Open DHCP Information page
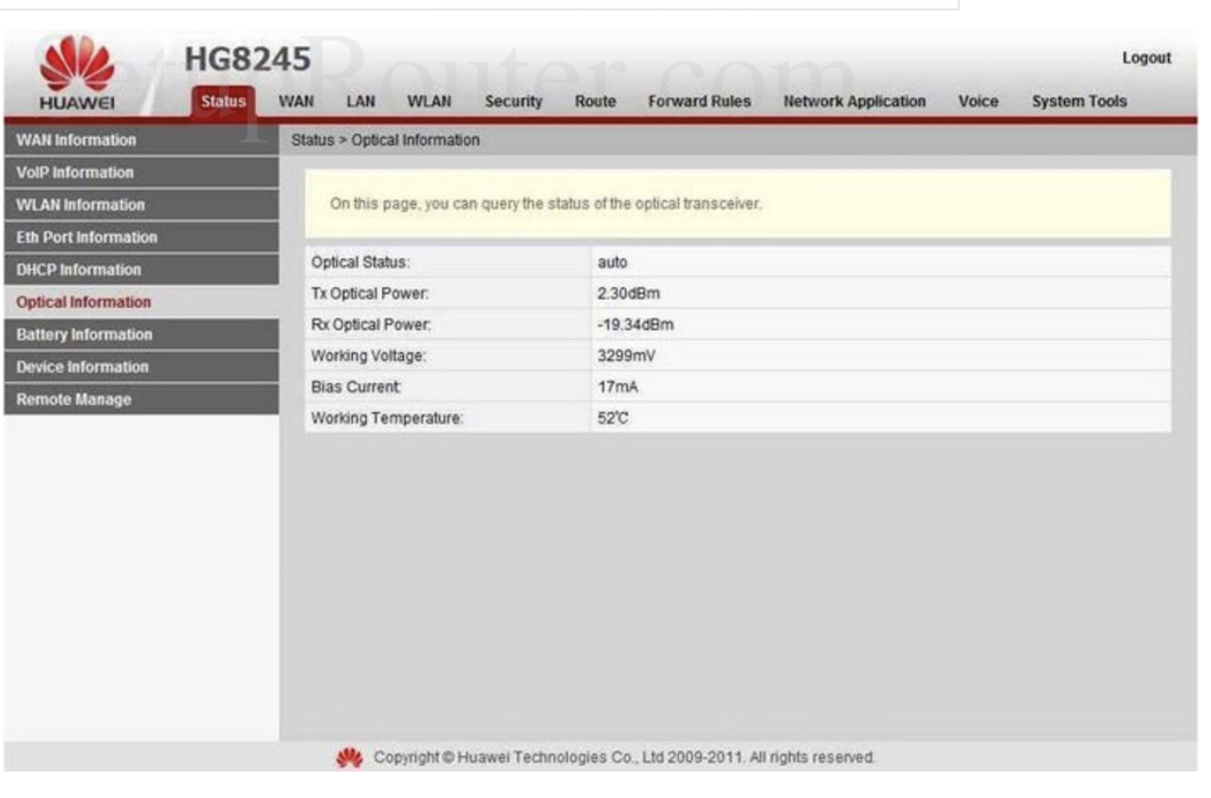 141,269
